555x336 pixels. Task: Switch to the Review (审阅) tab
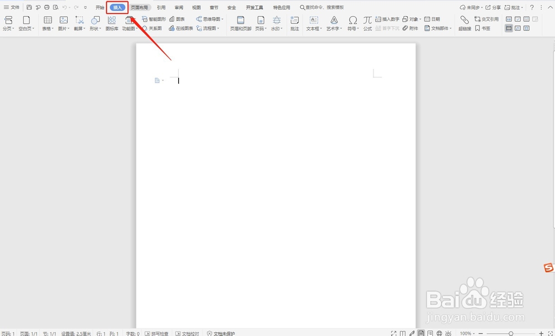[x=179, y=7]
